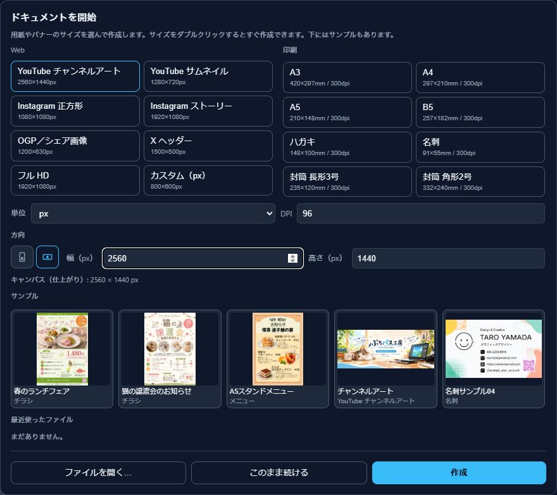Choose ハガキ print preset
The width and height of the screenshot is (557, 495).
pyautogui.click(x=347, y=147)
